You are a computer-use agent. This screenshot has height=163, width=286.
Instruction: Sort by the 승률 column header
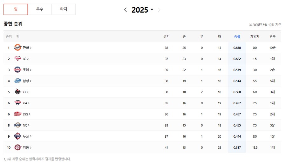point(237,36)
